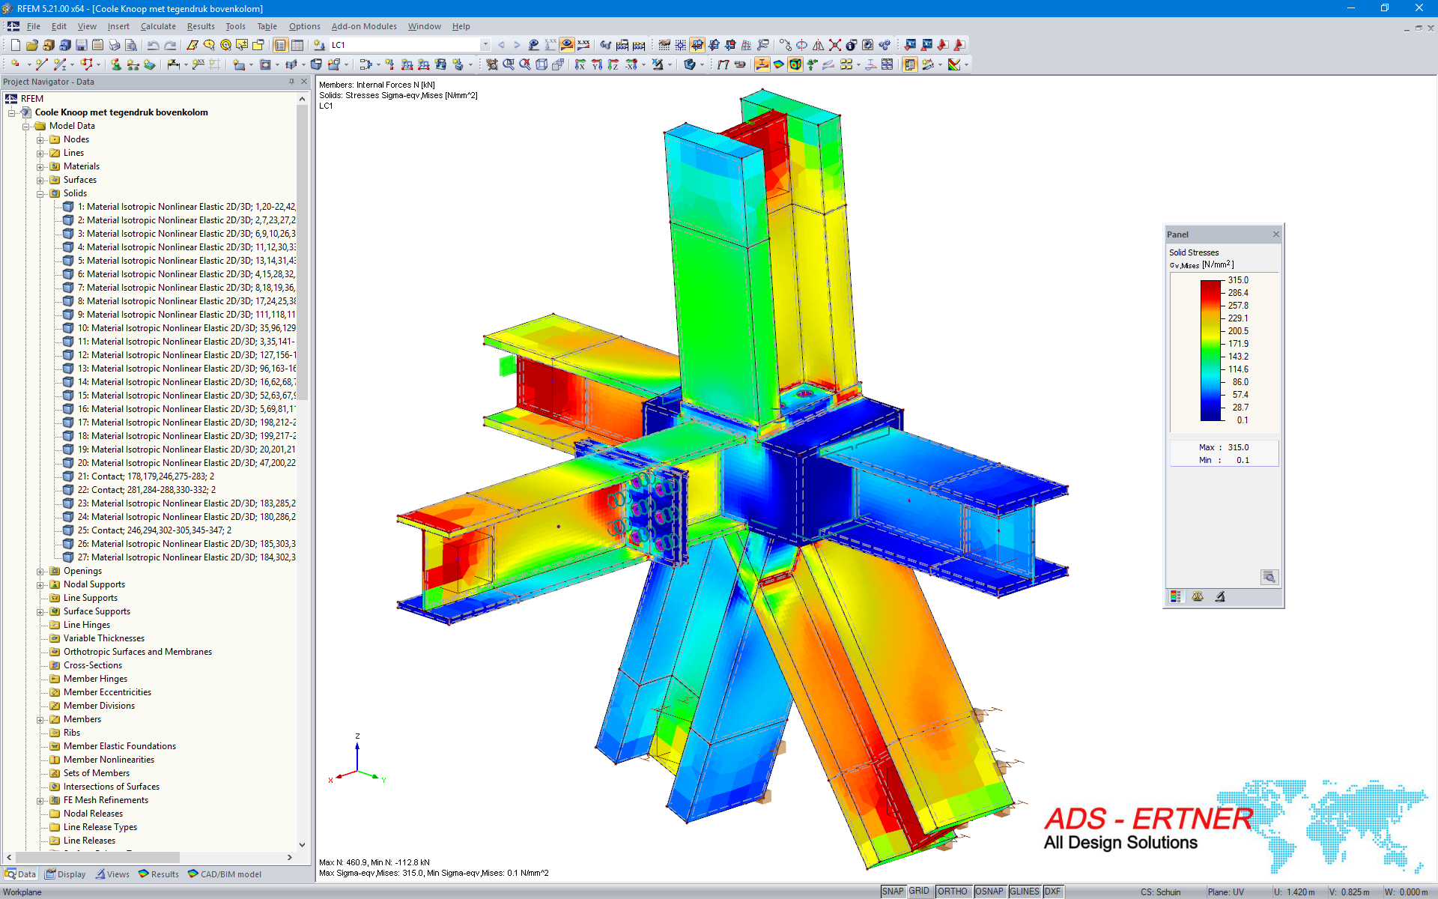Open the Panel display options magnifier icon
The image size is (1438, 899).
1270,578
